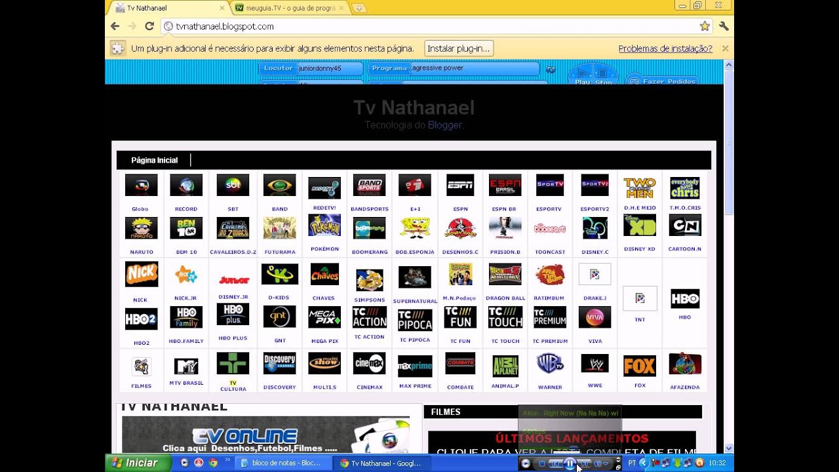Select the SBT channel logo
Image resolution: width=839 pixels, height=472 pixels.
[x=233, y=186]
